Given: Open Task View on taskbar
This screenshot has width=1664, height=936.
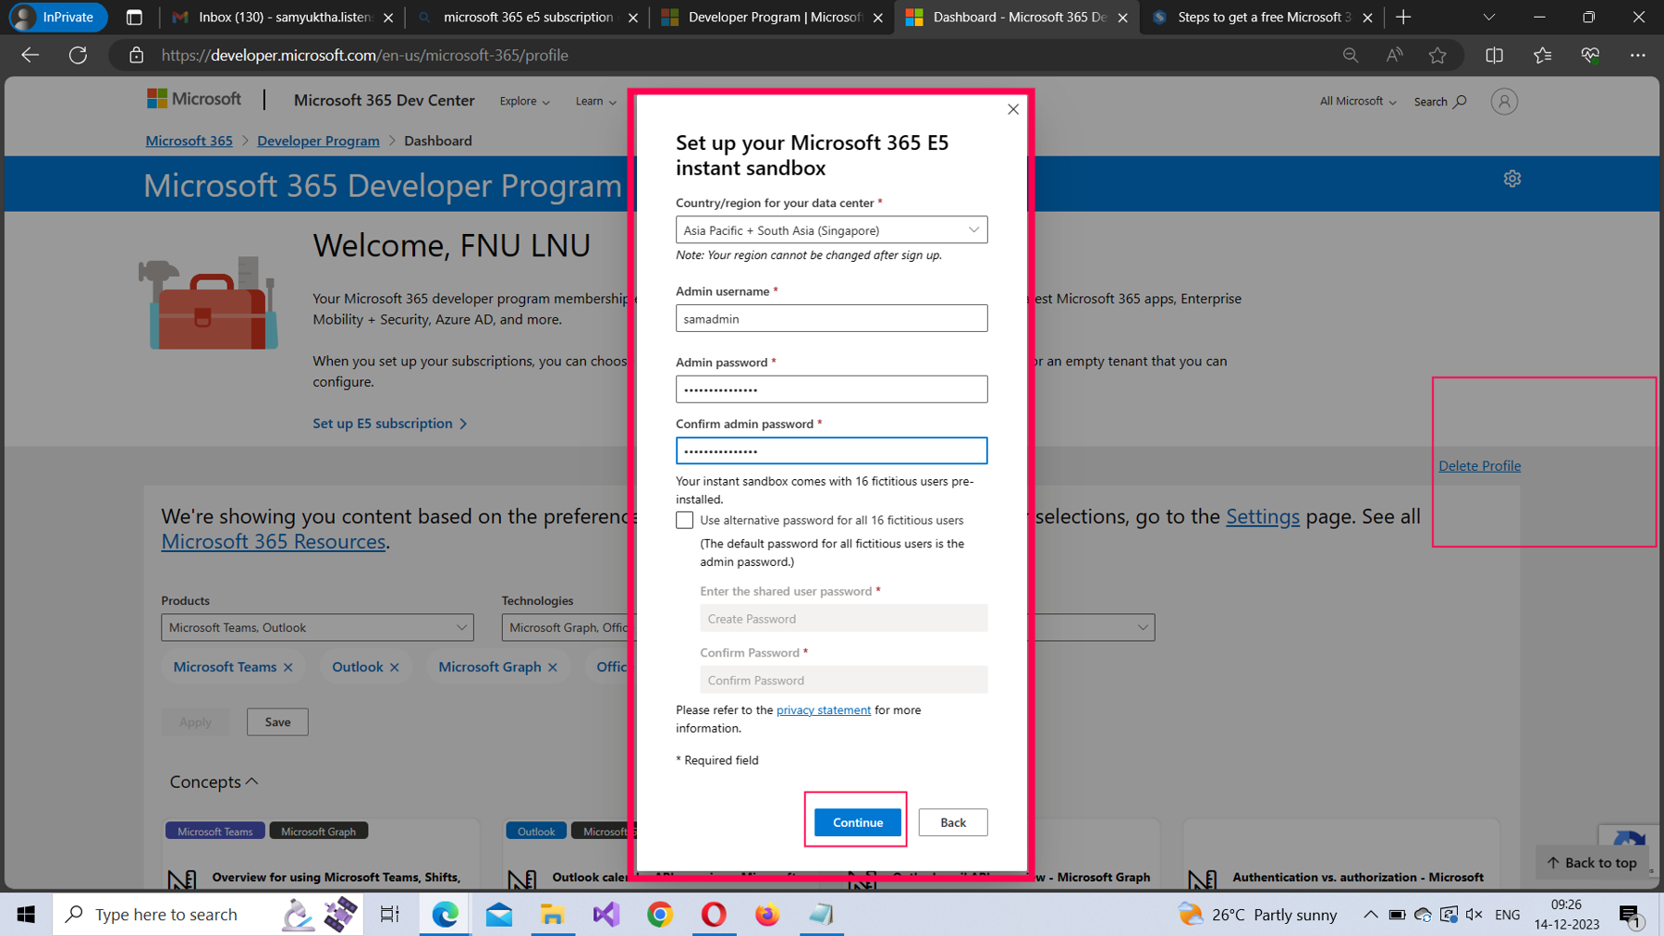Looking at the screenshot, I should tap(390, 915).
